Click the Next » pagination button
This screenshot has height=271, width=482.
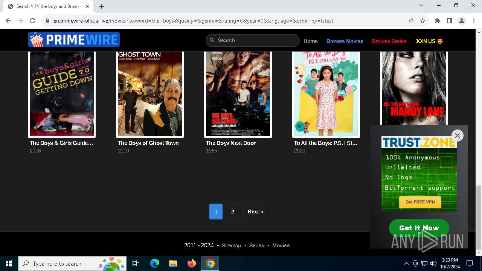255,212
